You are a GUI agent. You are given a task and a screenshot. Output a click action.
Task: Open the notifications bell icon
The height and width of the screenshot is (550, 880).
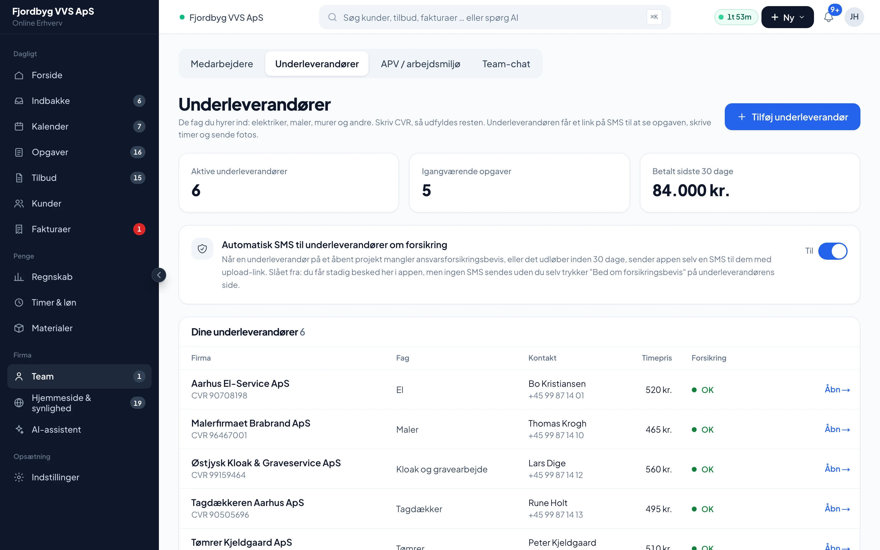pos(828,17)
